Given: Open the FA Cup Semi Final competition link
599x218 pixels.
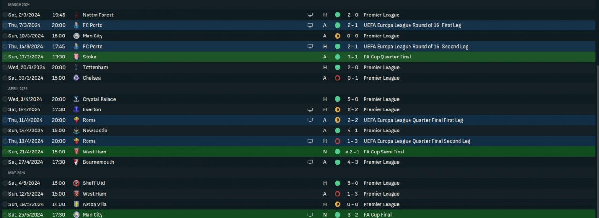Looking at the screenshot, I should 384,152.
